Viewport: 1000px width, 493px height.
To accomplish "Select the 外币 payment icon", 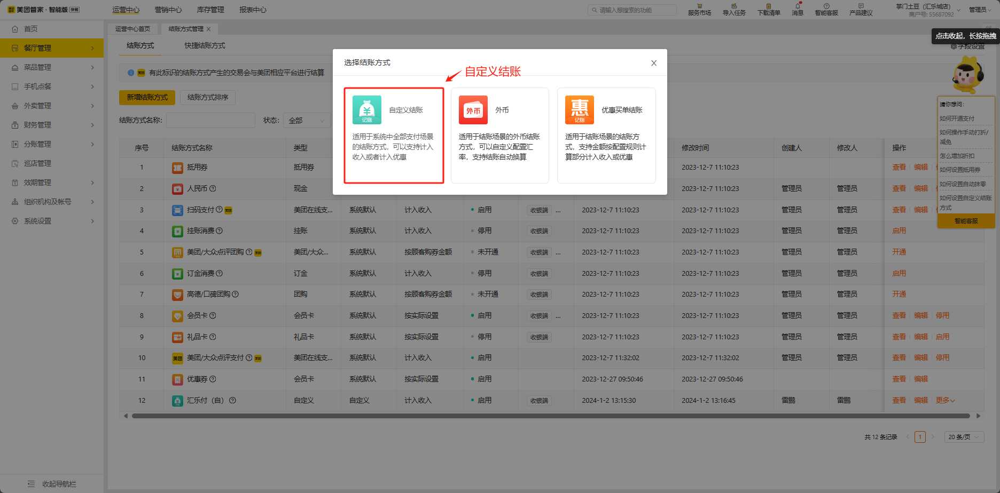I will coord(473,110).
